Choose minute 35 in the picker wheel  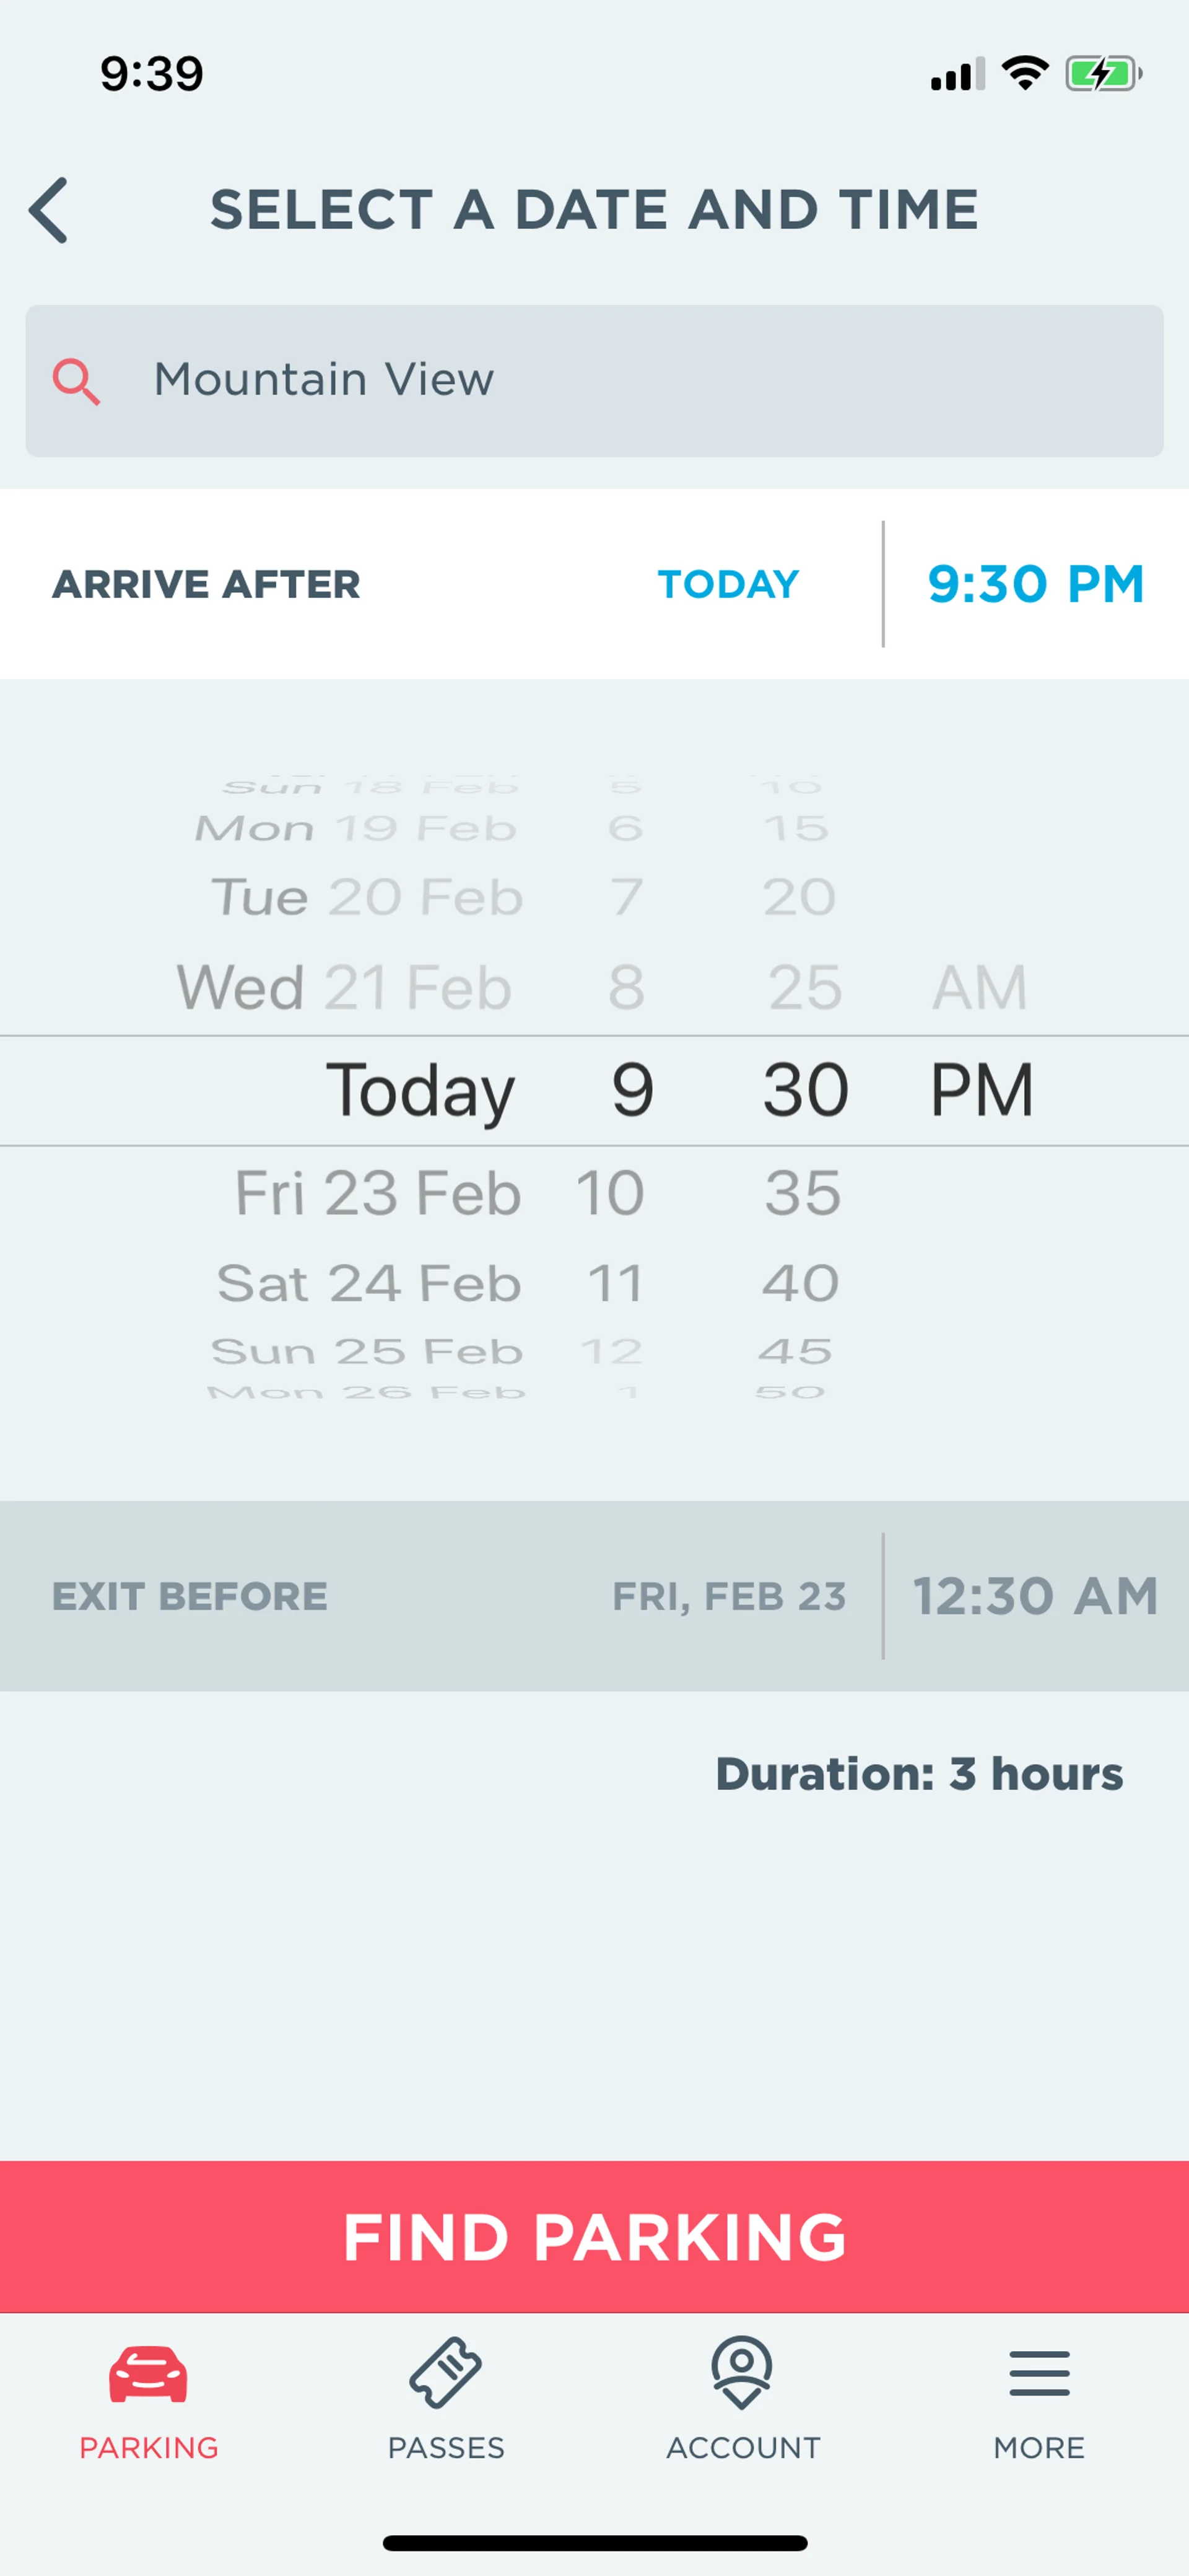pos(803,1193)
